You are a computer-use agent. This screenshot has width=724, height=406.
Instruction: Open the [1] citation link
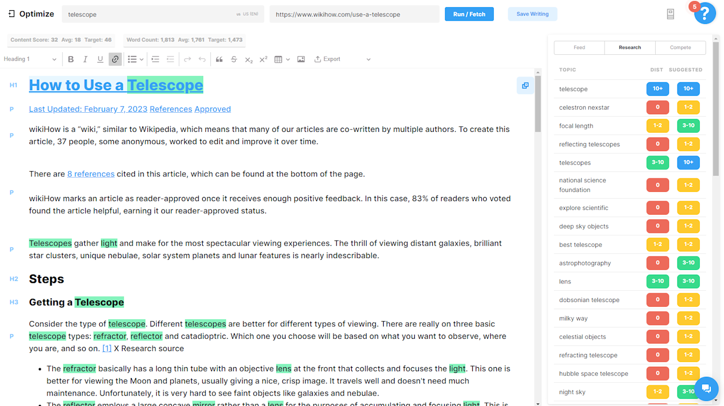[x=107, y=349]
